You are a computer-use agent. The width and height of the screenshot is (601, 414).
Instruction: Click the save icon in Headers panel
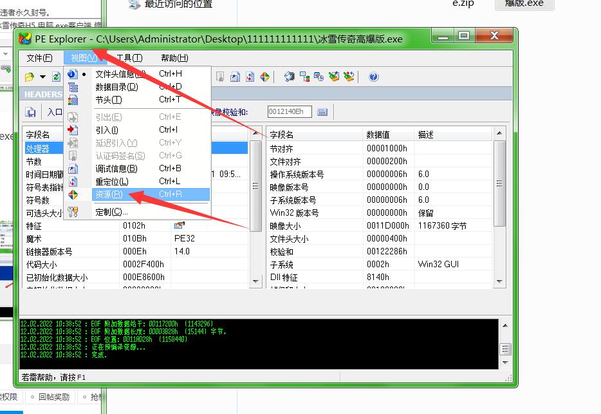pos(30,112)
